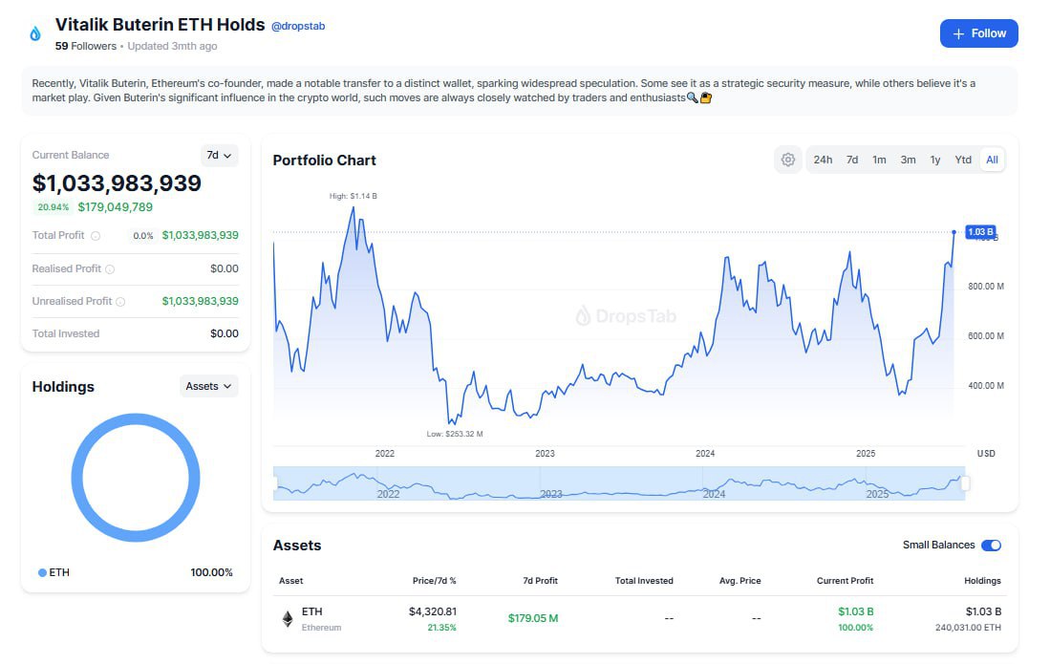The image size is (1050, 664).
Task: Click the Total Invested column header
Action: pos(644,581)
